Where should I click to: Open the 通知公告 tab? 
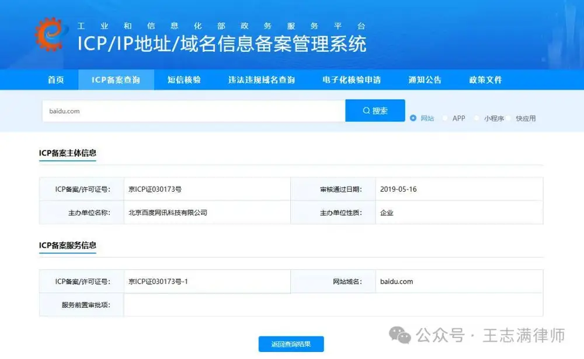click(x=425, y=79)
